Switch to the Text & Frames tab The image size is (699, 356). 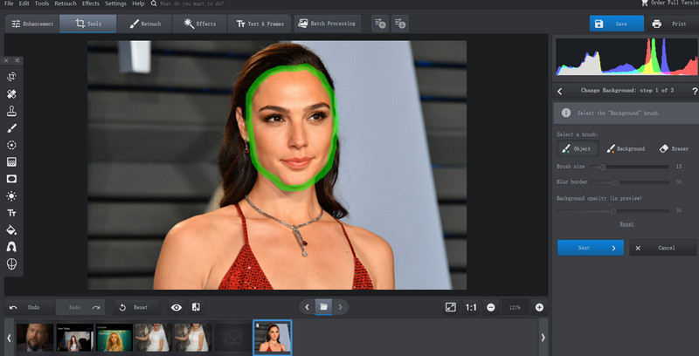click(x=260, y=24)
